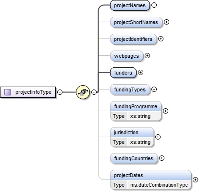Select the fundingCountries element
199x192 pixels.
click(134, 158)
